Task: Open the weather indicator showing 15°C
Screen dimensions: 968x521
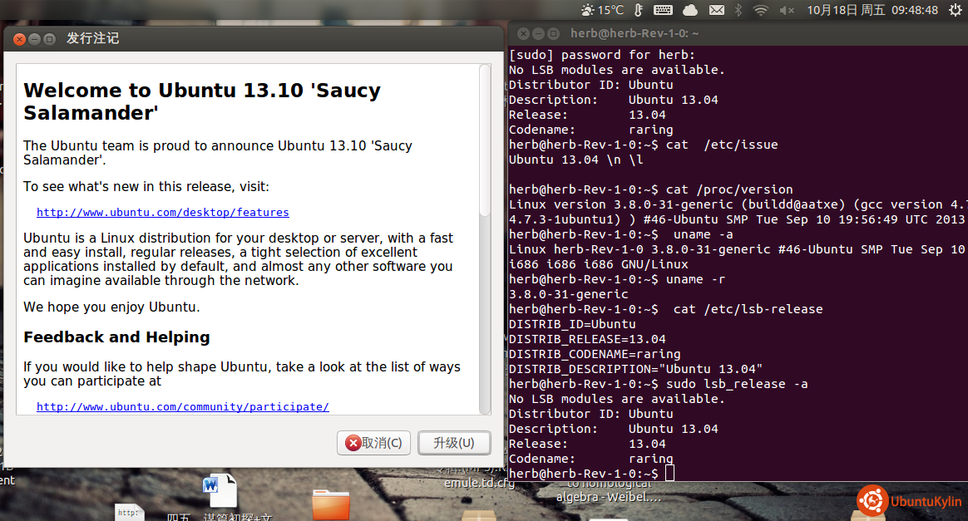Action: point(602,10)
